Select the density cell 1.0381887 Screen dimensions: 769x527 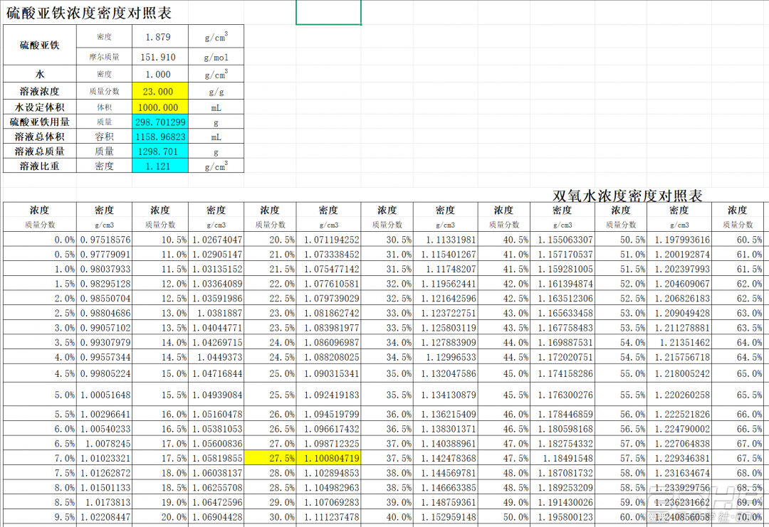coord(216,313)
